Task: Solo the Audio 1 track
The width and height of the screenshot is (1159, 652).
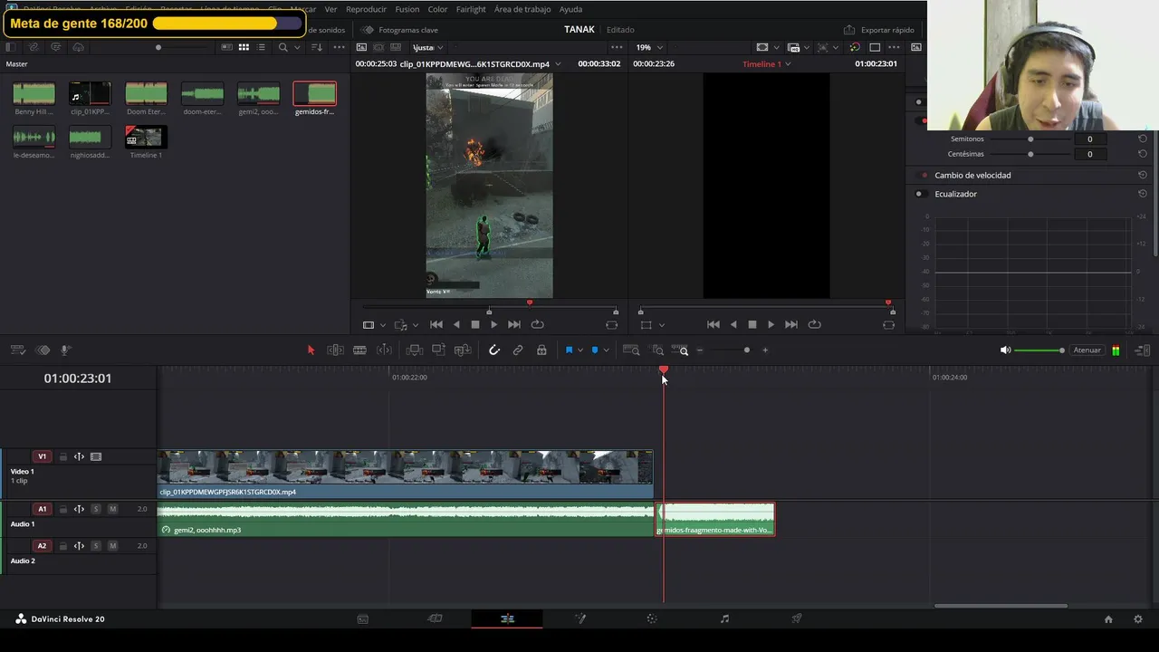Action: point(96,509)
